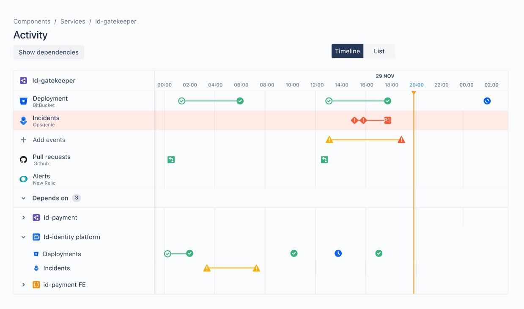Image resolution: width=524 pixels, height=309 pixels.
Task: Expand the id-payment dependency row
Action: (x=23, y=217)
